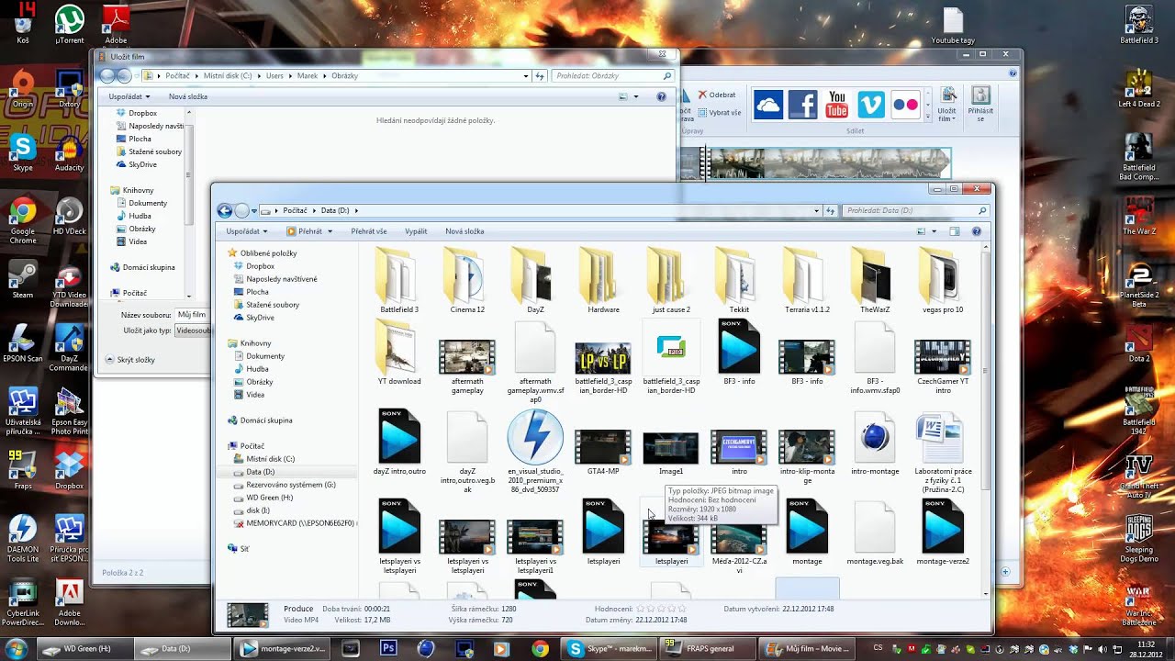Click Odebrat in Movie Maker ribbon

(x=717, y=95)
